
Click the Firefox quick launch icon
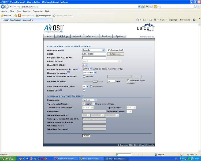tap(46, 159)
